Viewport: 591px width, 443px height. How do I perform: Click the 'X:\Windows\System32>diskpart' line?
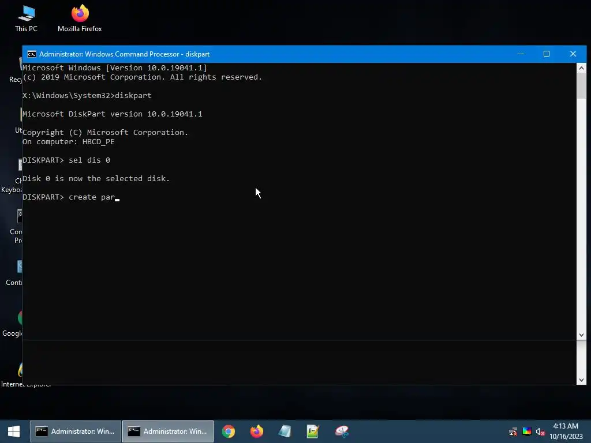(x=87, y=95)
